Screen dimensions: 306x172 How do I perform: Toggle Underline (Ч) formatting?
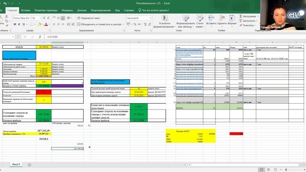click(x=23, y=24)
